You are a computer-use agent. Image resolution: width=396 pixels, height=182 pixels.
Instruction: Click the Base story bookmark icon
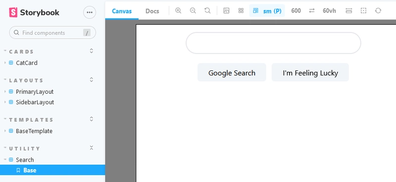[18, 171]
